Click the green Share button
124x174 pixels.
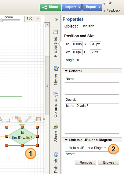(x=50, y=7)
